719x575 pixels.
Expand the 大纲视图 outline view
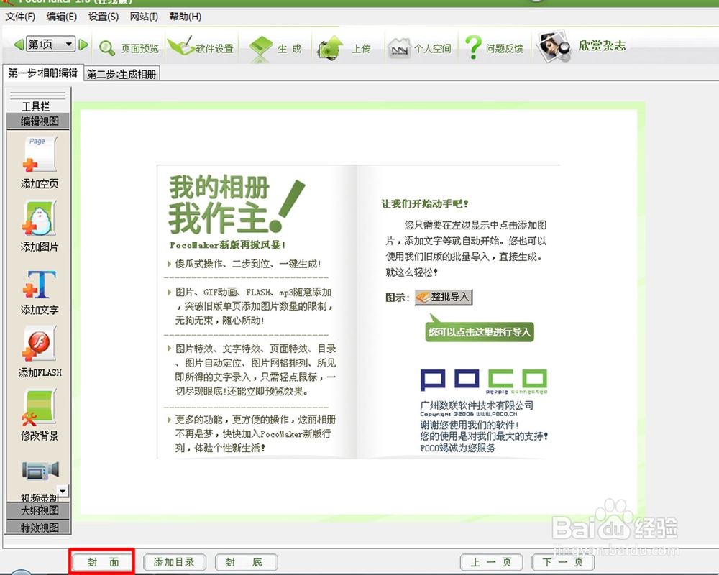tap(39, 510)
